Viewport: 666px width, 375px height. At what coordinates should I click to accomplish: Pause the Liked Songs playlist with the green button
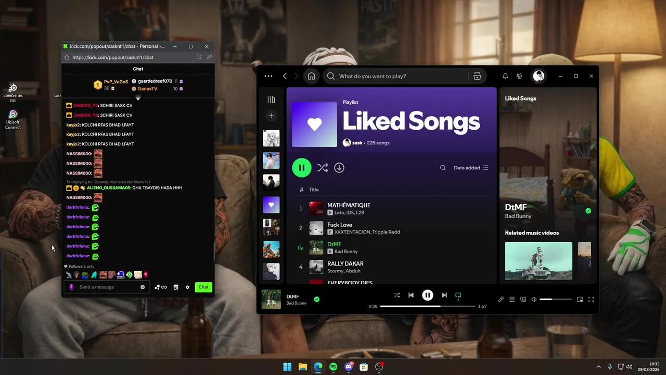point(302,168)
